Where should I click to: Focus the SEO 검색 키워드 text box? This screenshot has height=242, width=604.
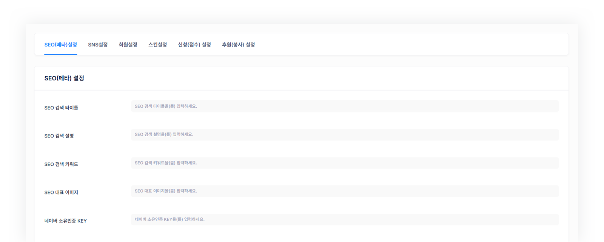(x=344, y=163)
